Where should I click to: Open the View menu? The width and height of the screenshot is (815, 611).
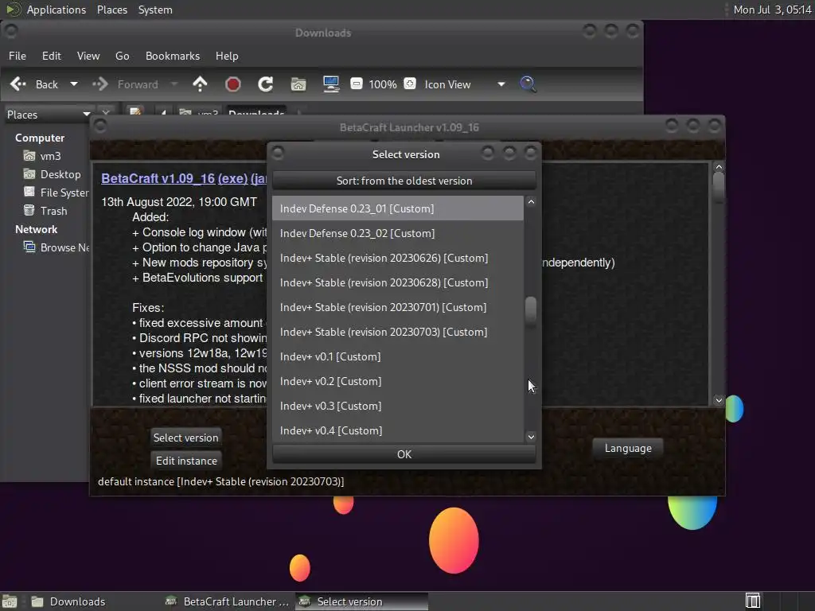tap(88, 56)
